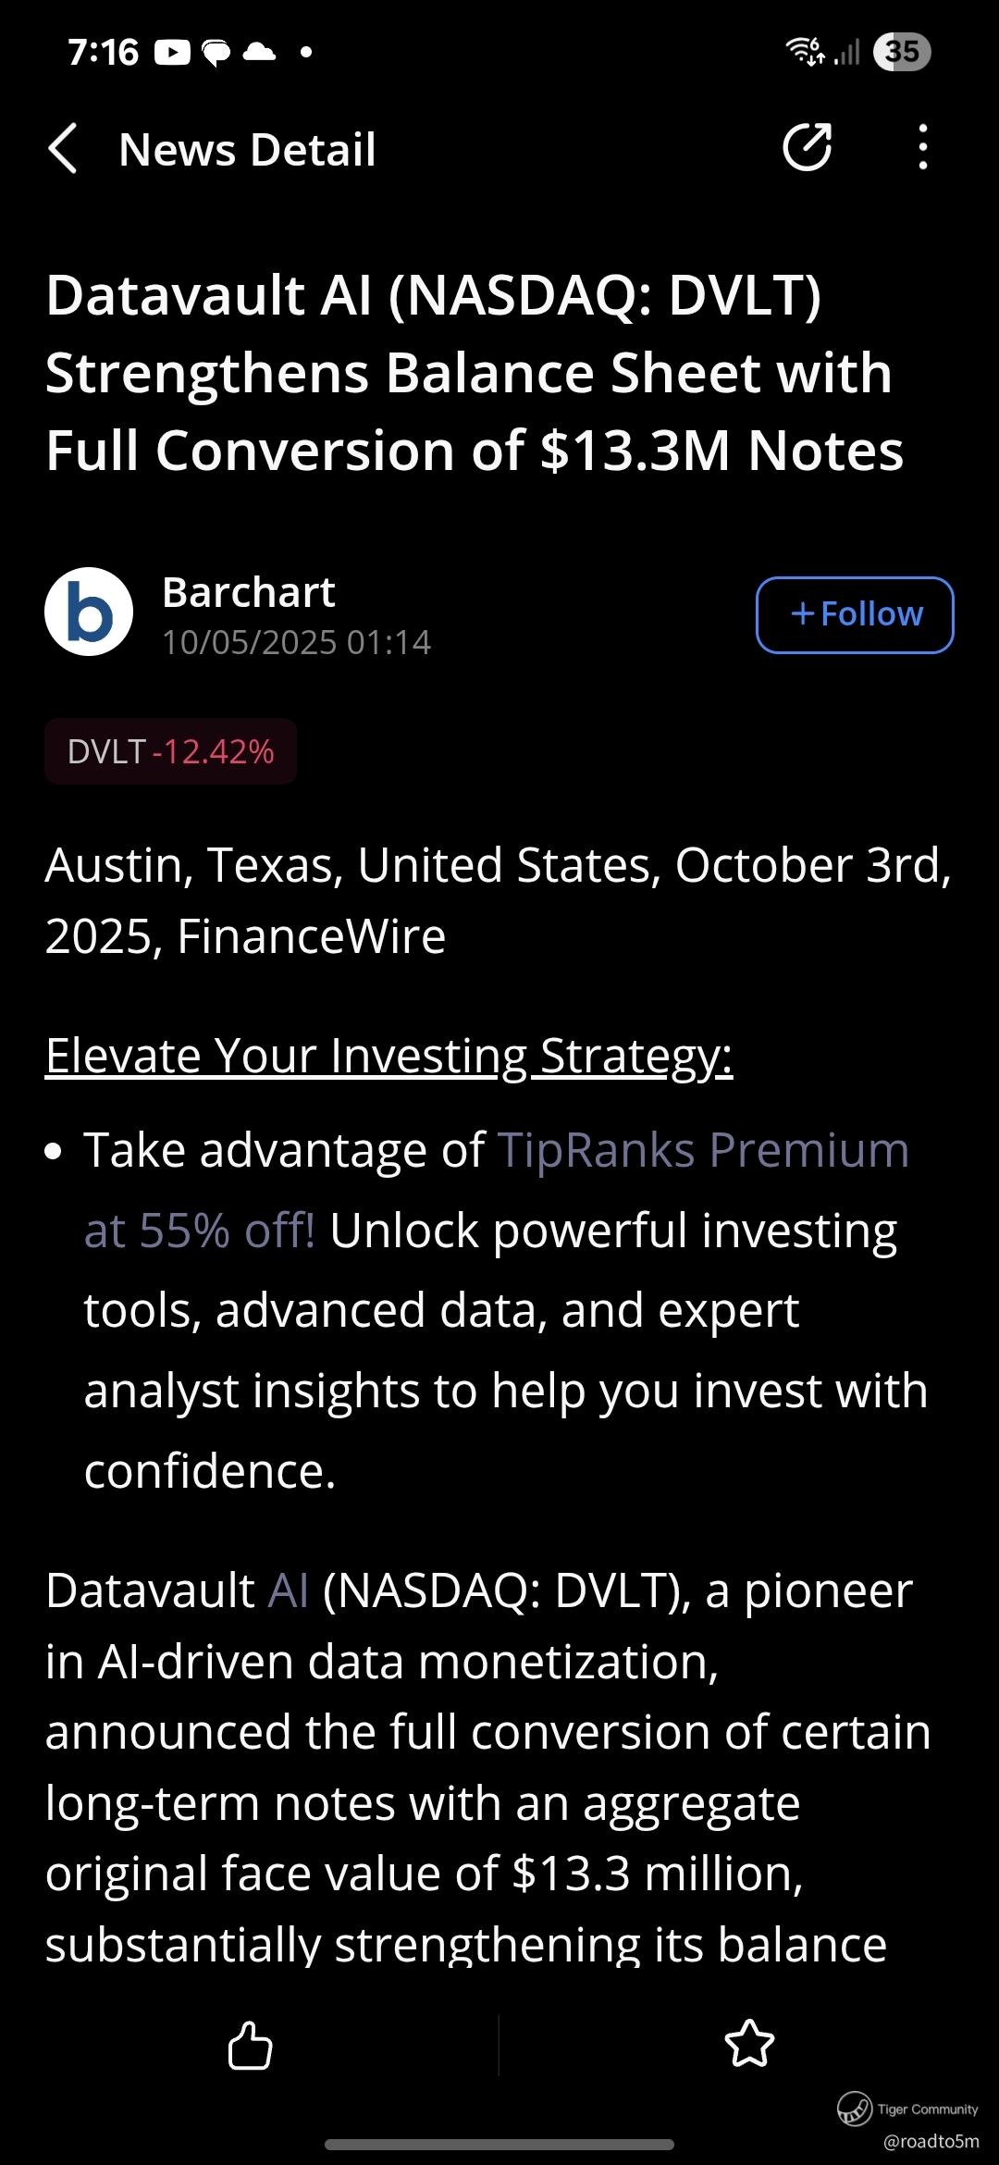The height and width of the screenshot is (2165, 999).
Task: Tap the blue AI link
Action: tap(288, 1591)
